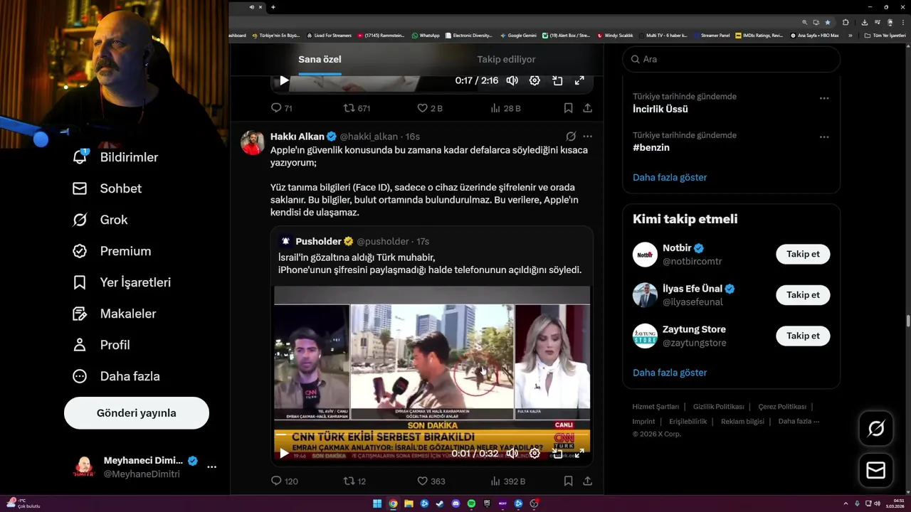Open İncirlik Üssü trending topic
This screenshot has width=911, height=512.
pyautogui.click(x=660, y=110)
